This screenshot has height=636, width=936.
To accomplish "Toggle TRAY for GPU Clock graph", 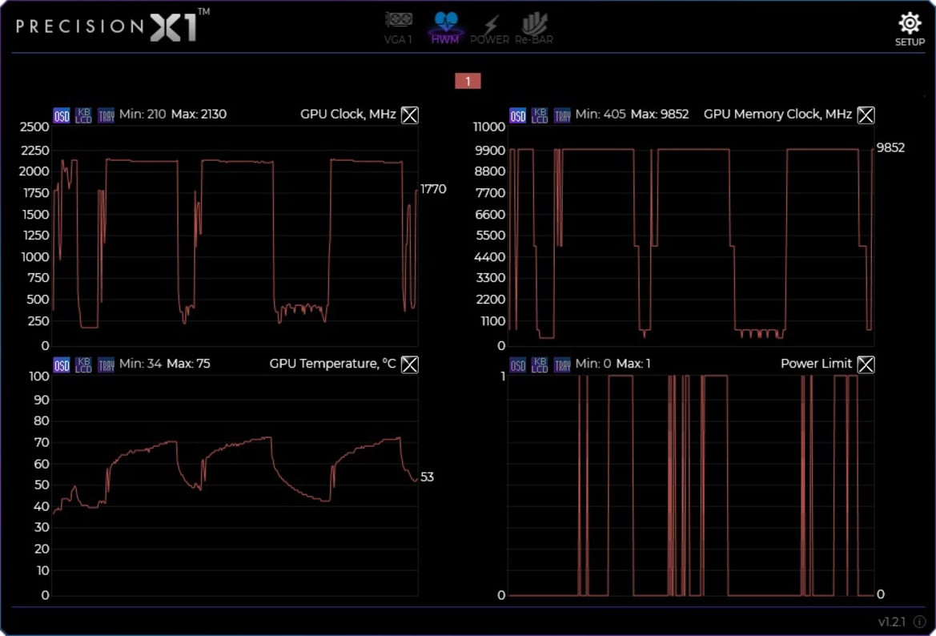I will [106, 115].
